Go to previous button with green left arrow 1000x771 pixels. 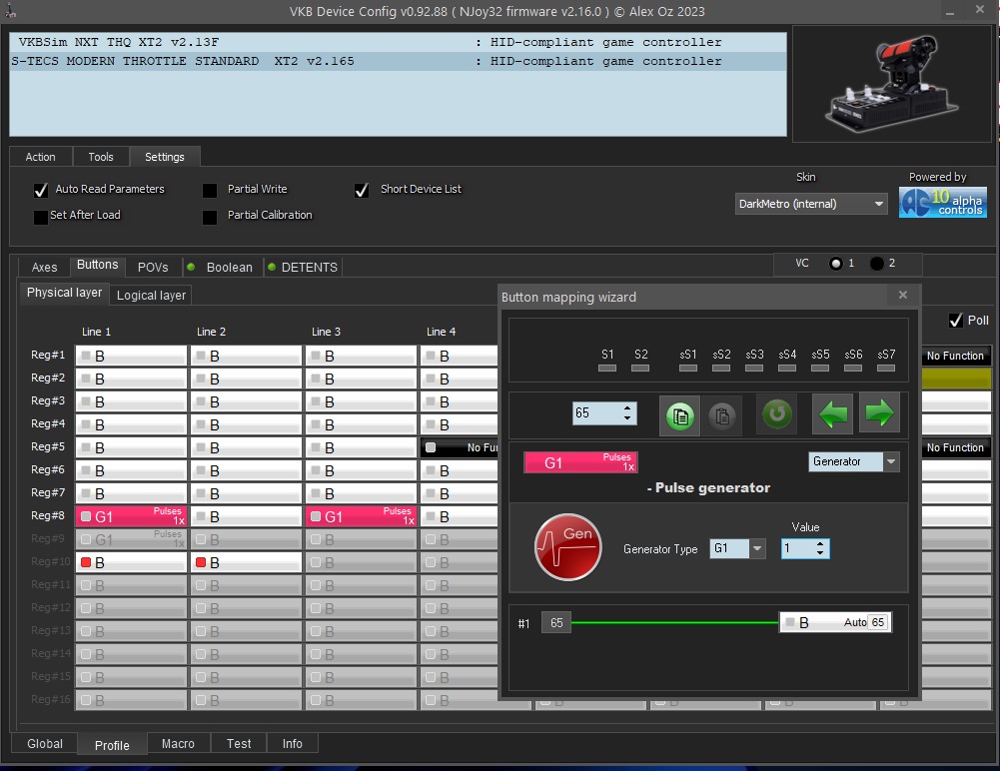coord(832,414)
